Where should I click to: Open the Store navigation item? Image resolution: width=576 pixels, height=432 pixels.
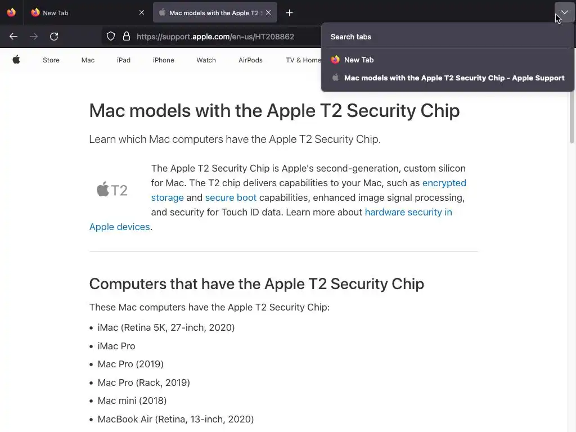(51, 60)
